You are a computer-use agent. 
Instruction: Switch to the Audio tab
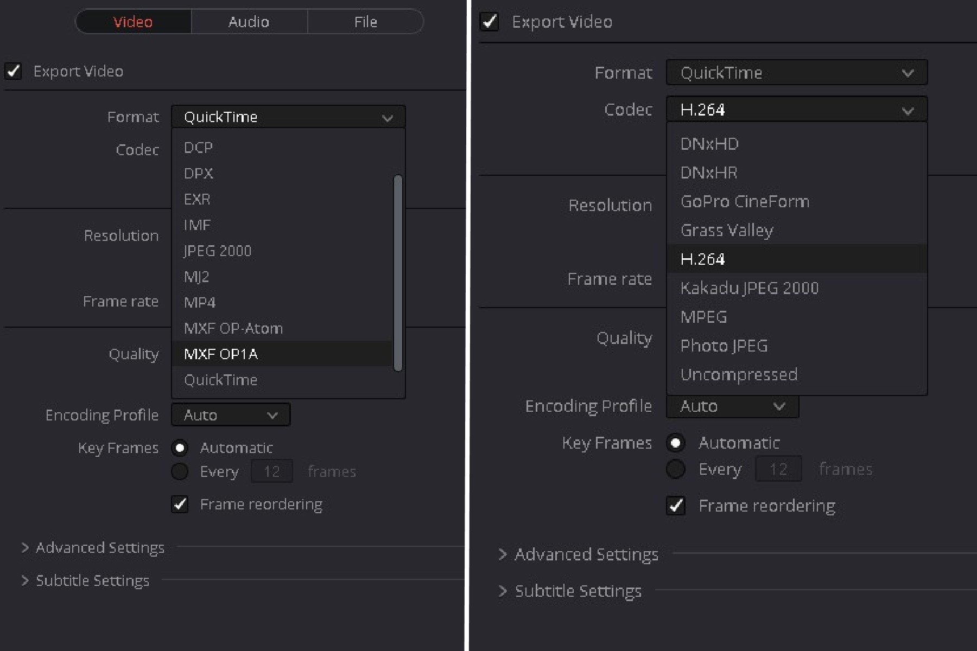coord(249,22)
